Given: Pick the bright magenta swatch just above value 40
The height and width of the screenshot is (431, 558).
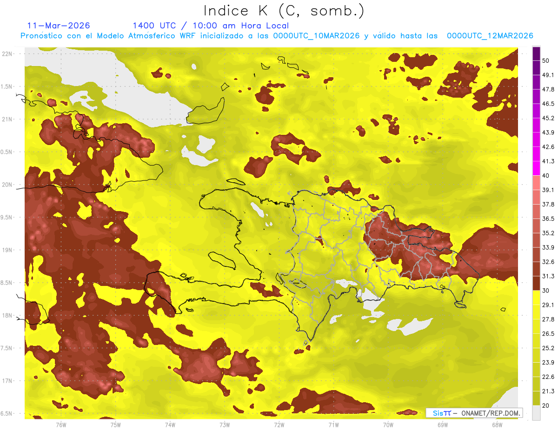Looking at the screenshot, I should coord(536,168).
